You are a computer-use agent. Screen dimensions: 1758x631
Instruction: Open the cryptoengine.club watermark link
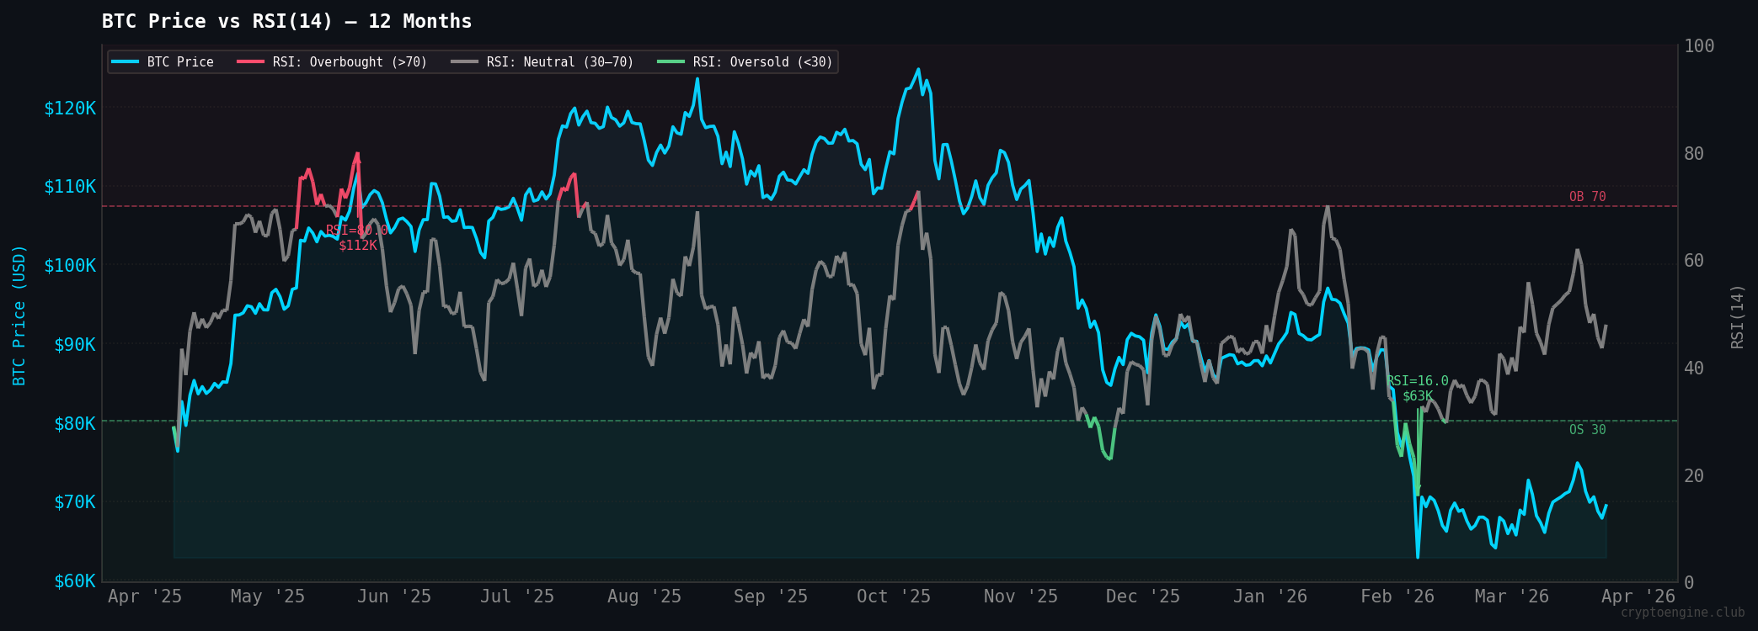point(1682,612)
